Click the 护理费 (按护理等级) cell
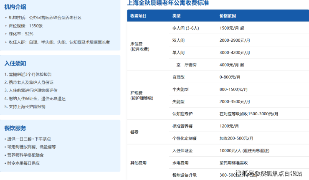The image size is (309, 180). (142, 95)
